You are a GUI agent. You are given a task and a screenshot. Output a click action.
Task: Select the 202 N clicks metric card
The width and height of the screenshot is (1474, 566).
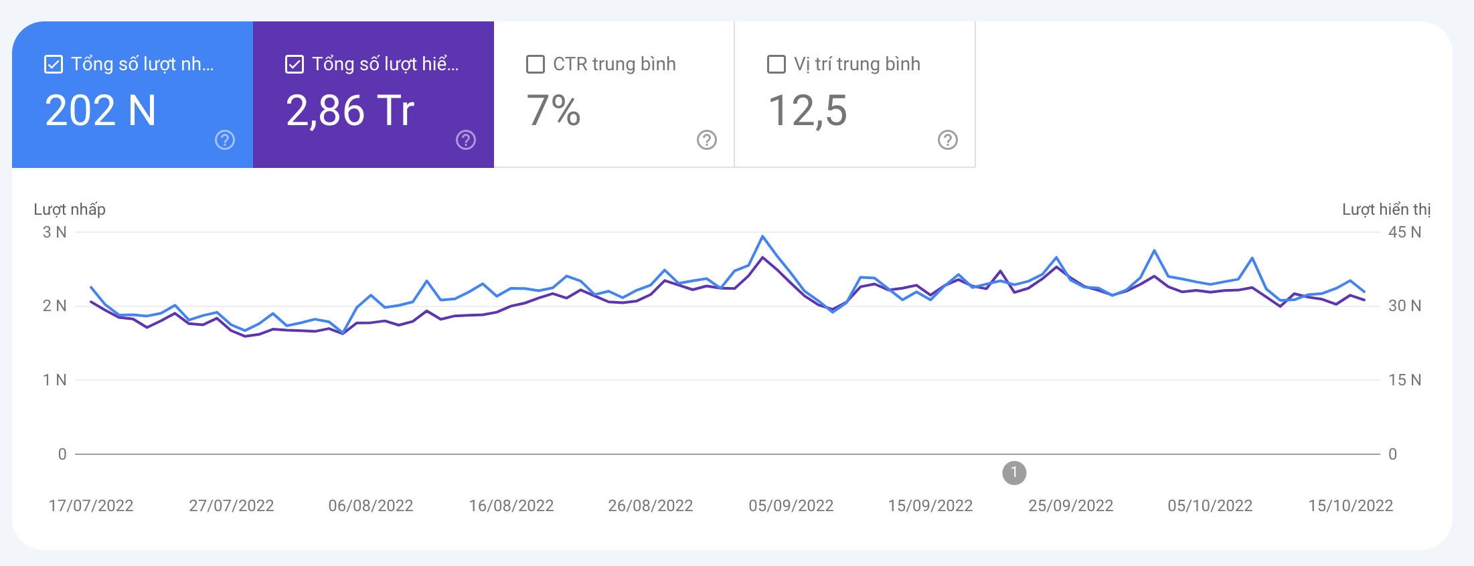click(133, 94)
